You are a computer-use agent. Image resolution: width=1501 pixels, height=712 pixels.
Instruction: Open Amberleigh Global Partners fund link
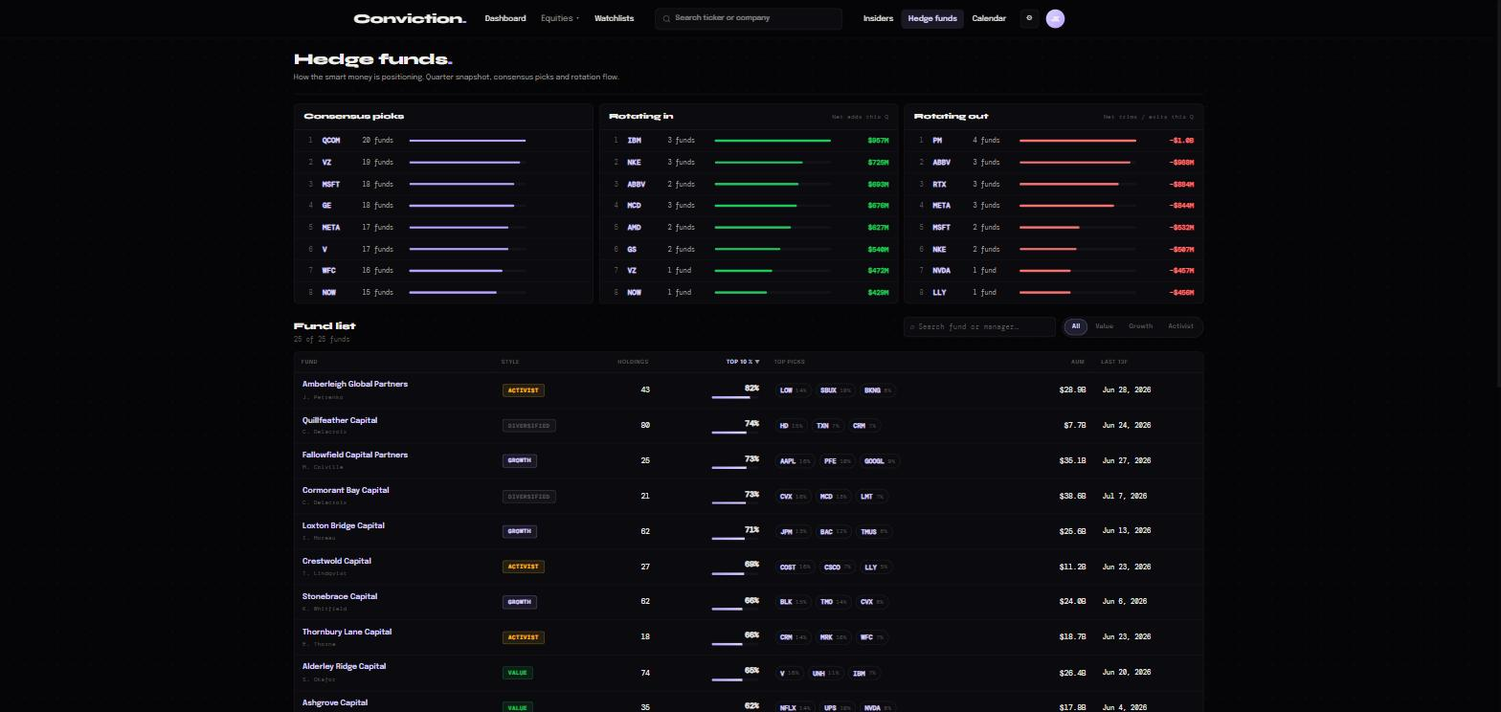click(x=355, y=384)
